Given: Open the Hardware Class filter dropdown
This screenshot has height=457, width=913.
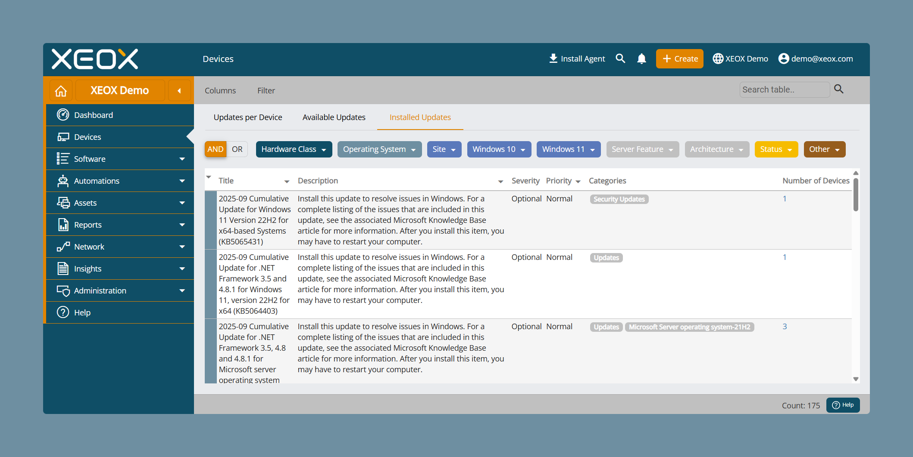Looking at the screenshot, I should [x=294, y=149].
